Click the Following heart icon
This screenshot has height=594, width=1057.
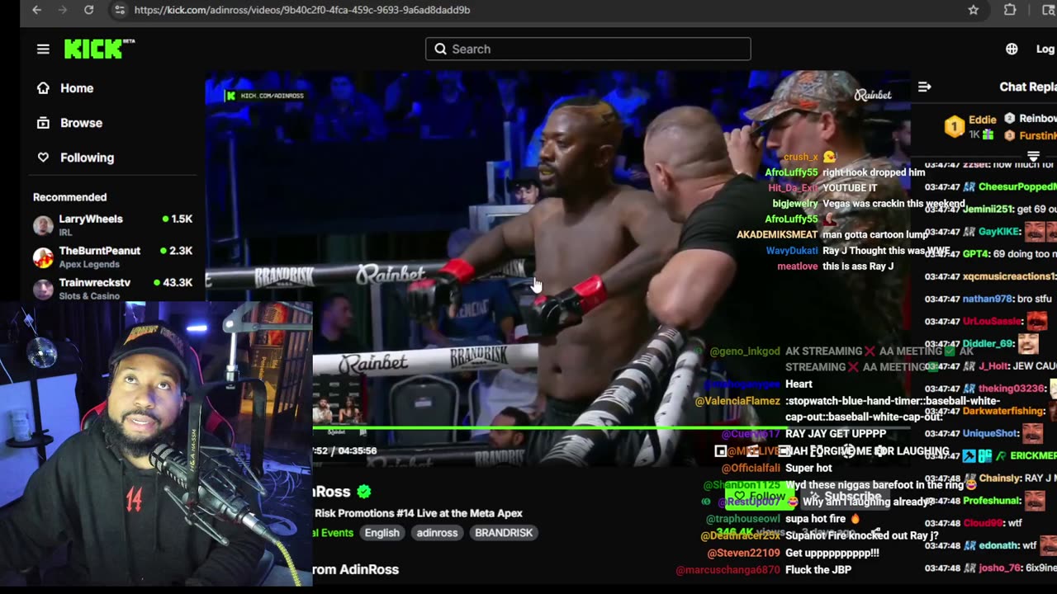(43, 158)
